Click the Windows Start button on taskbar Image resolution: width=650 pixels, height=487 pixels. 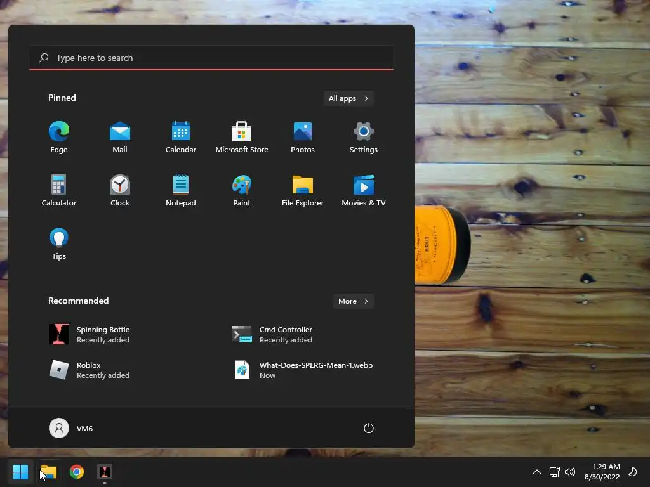20,472
